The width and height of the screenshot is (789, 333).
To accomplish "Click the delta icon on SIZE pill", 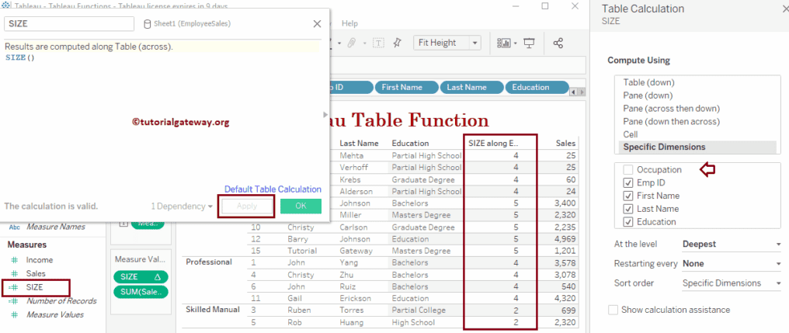I will (x=157, y=276).
